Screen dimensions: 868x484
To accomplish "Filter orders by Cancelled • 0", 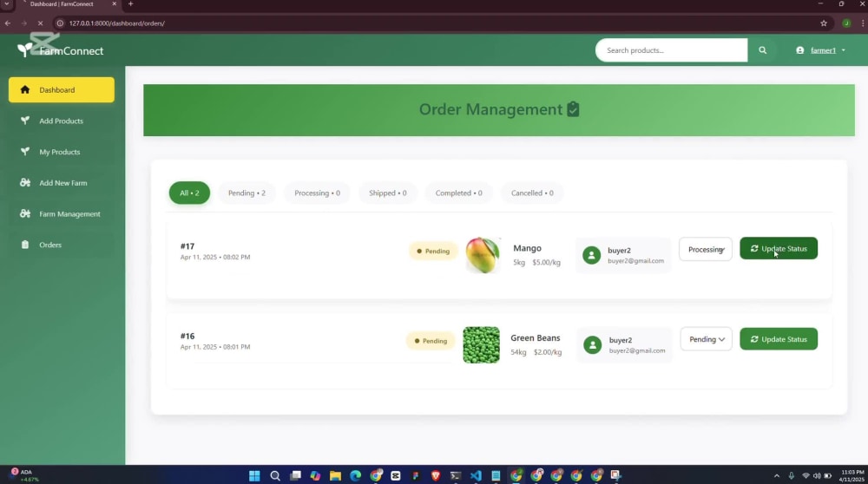I will click(532, 193).
